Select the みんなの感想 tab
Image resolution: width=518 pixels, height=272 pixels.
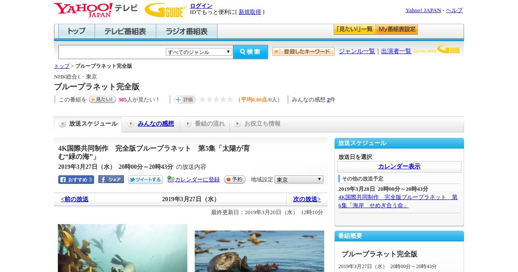coord(151,124)
